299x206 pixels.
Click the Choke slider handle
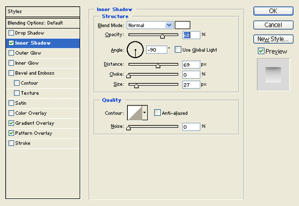[128, 76]
